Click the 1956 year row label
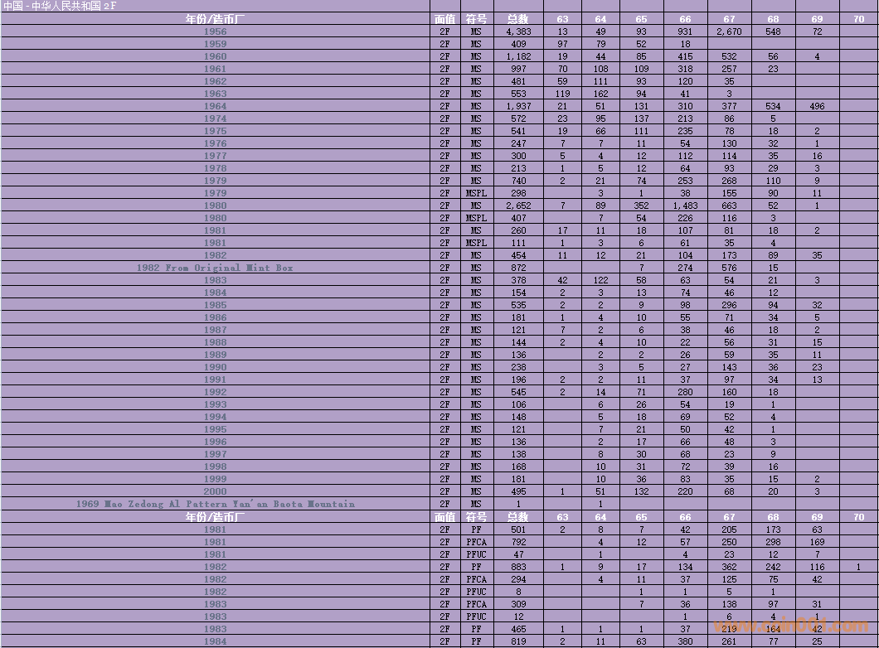Screen dimensions: 879x648 [215, 31]
